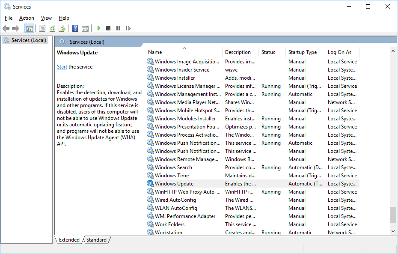Click the vertical scrollbar thumb
The height and width of the screenshot is (254, 398).
[393, 215]
